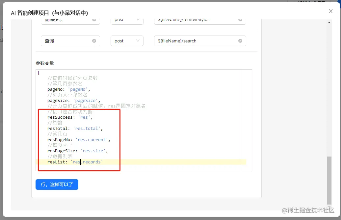Click the resPageNo: 'res.current' line

pos(79,140)
